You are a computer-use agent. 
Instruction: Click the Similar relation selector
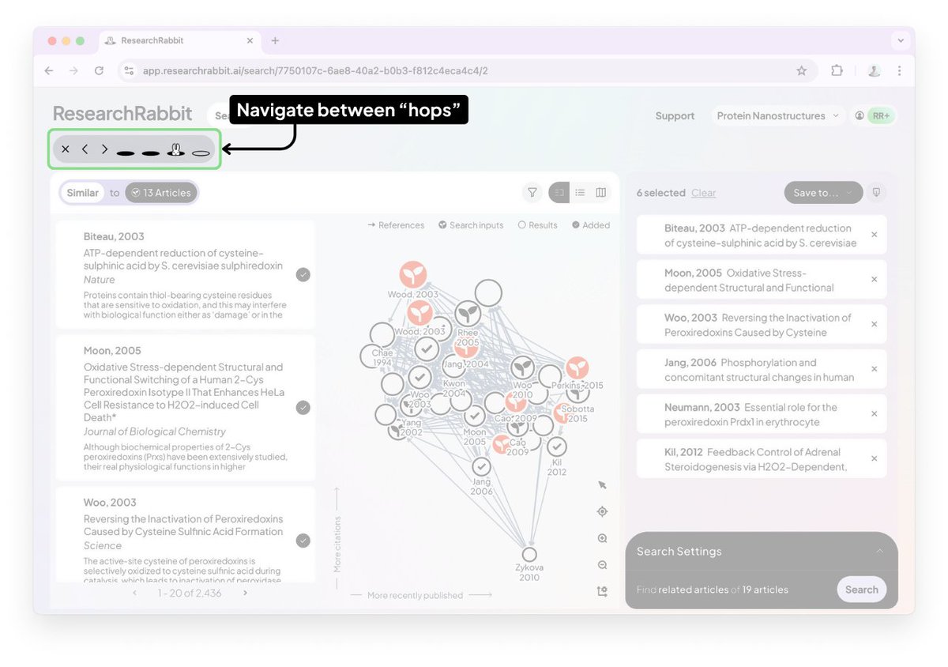(83, 193)
